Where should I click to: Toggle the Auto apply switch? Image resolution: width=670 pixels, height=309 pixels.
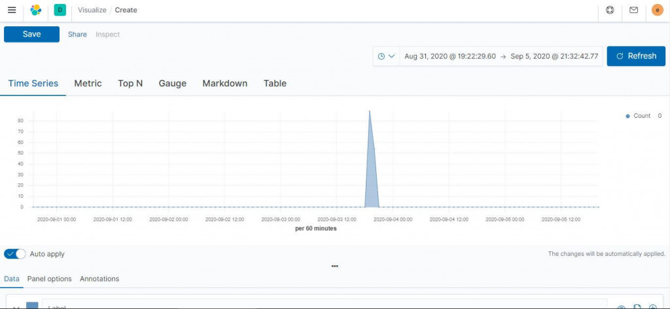pos(15,254)
